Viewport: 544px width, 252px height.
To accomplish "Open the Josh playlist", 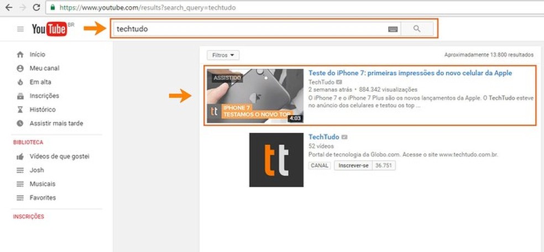I will 37,170.
